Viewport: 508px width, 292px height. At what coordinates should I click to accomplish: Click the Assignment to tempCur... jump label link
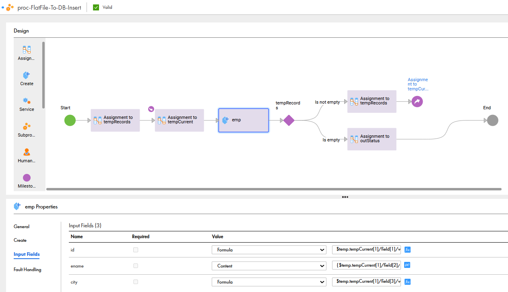coord(418,84)
